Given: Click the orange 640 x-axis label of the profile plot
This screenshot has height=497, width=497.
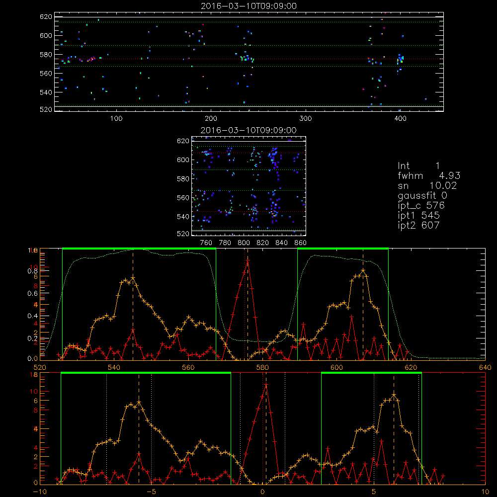Looking at the screenshot, I should tap(485, 368).
